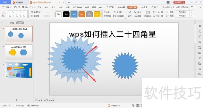203x108 pixels.
Task: Click 文档未保护 document protection status
Action: [33, 105]
